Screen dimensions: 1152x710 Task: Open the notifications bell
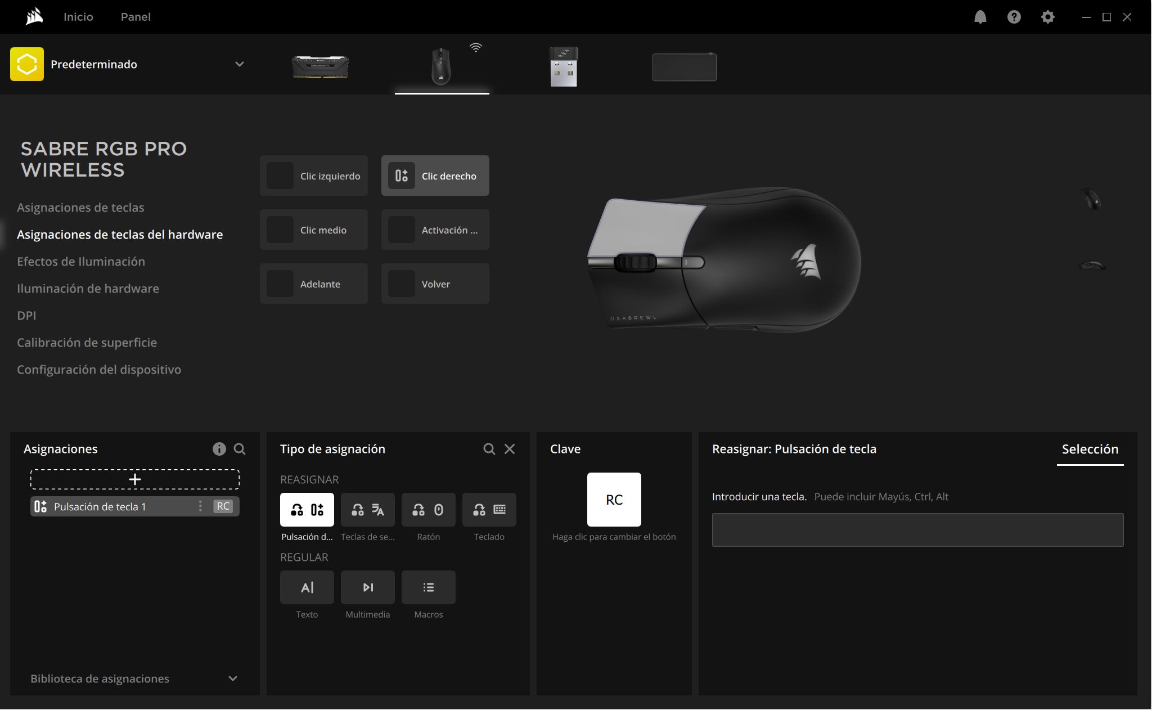pyautogui.click(x=980, y=17)
